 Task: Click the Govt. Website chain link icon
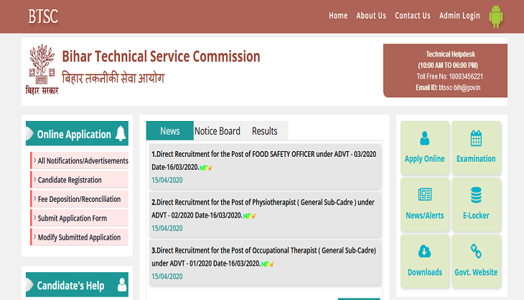point(476,251)
